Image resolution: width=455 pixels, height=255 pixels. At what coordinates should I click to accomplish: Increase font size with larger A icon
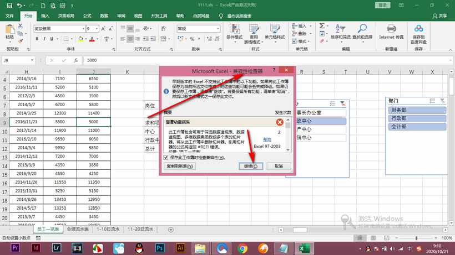tap(103, 29)
